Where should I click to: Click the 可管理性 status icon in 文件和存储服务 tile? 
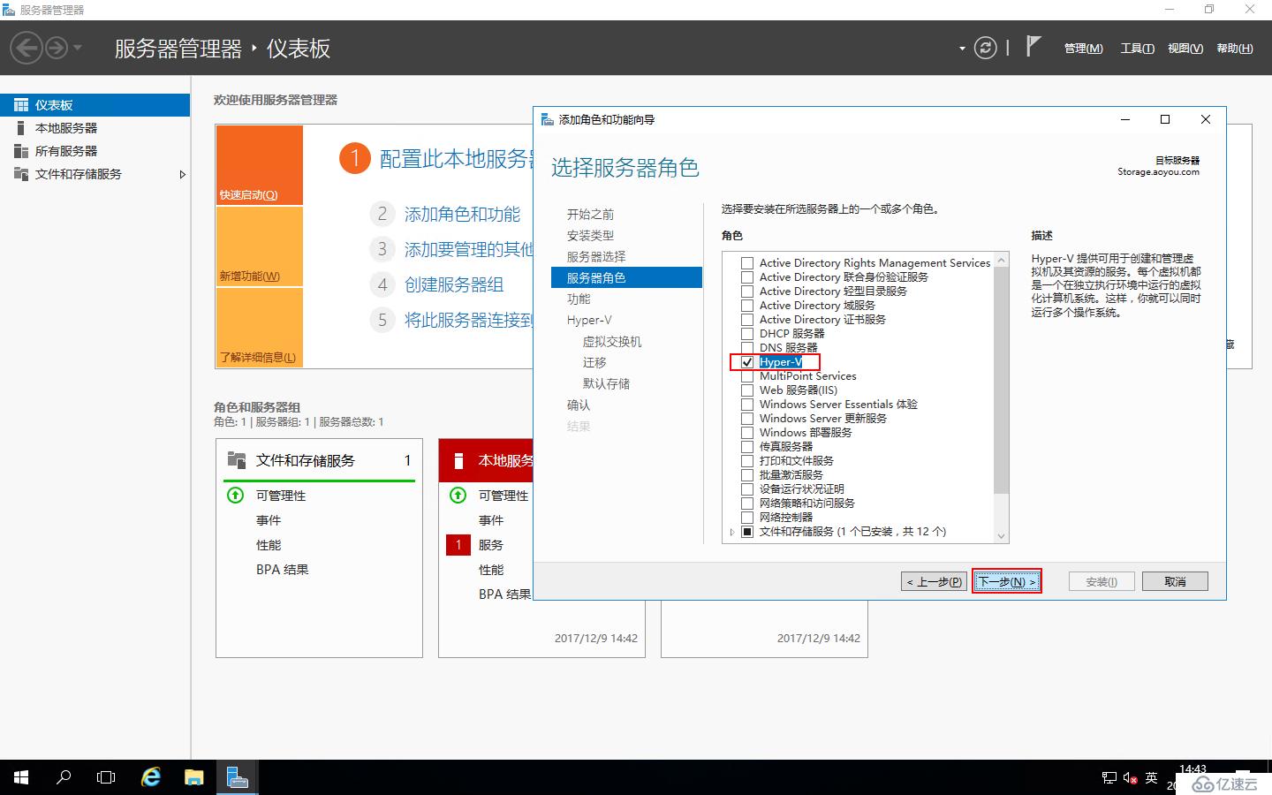[236, 496]
